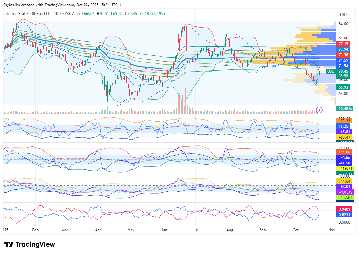Click the +2.18 (+3.19%) change value

tap(152, 14)
